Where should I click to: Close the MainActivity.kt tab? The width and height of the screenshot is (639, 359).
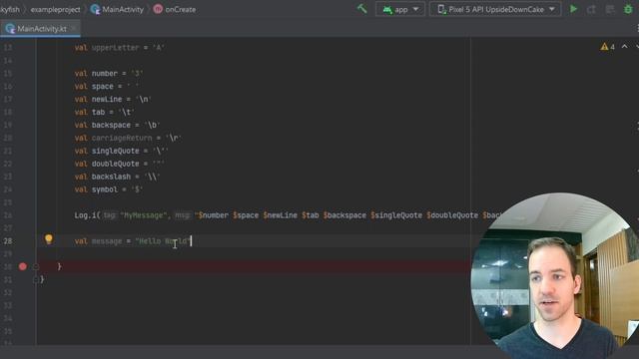pyautogui.click(x=74, y=29)
